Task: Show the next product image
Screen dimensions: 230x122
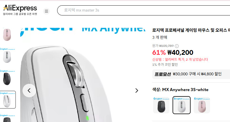Action: click(137, 91)
